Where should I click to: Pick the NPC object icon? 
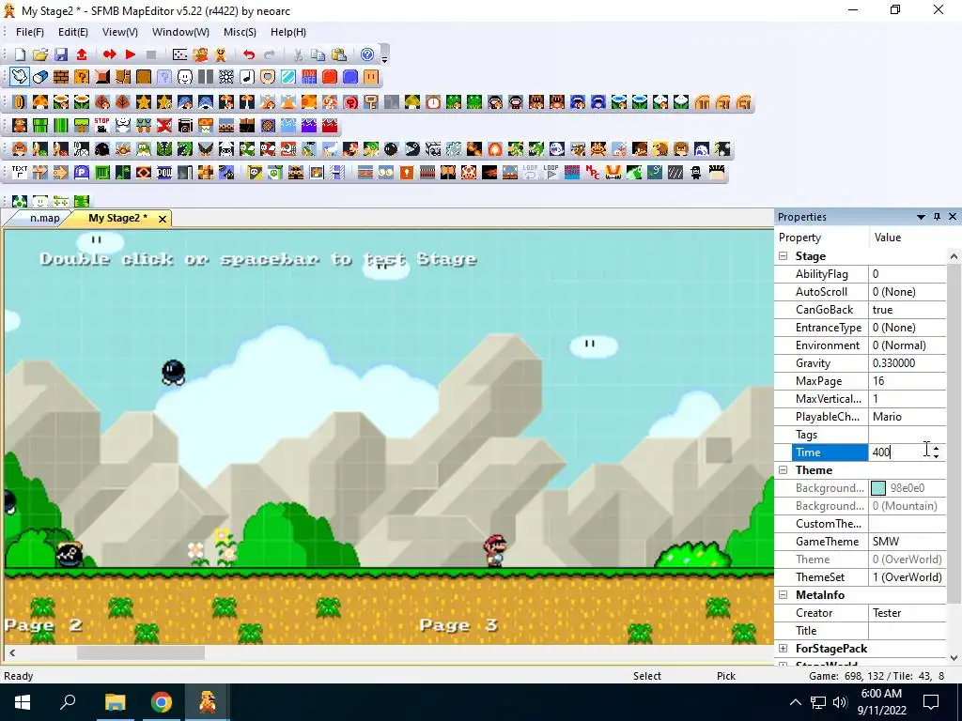click(592, 173)
